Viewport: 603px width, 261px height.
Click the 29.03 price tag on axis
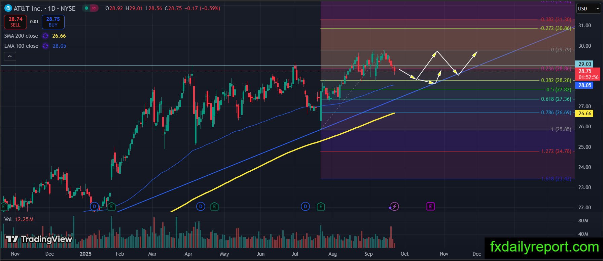point(585,64)
